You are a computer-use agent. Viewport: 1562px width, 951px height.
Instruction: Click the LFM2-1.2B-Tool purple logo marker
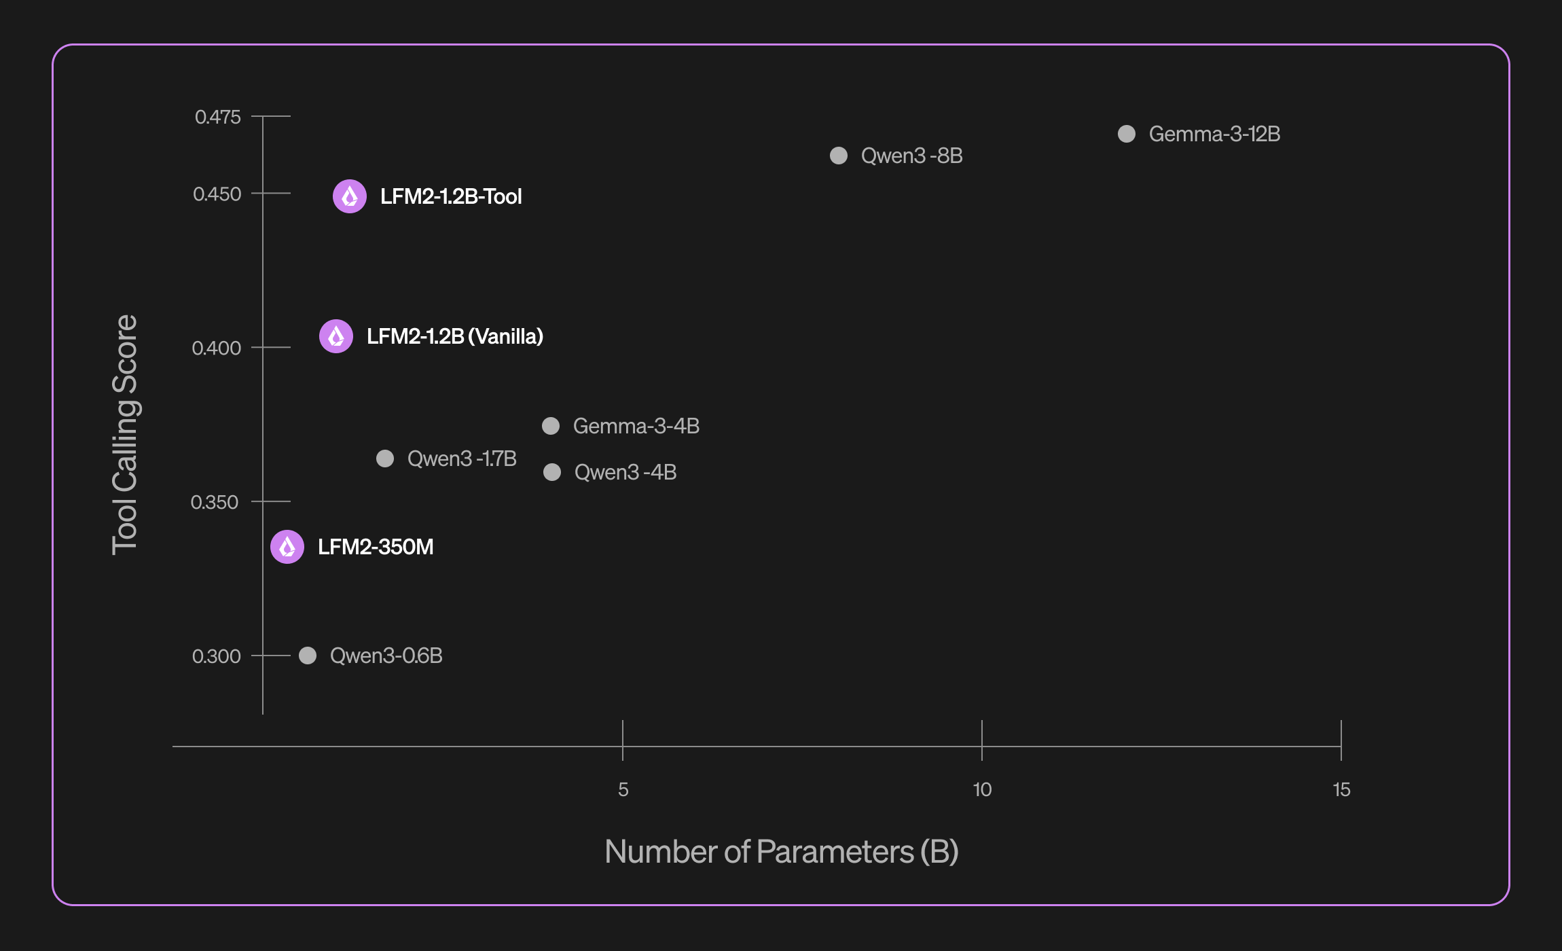[350, 196]
